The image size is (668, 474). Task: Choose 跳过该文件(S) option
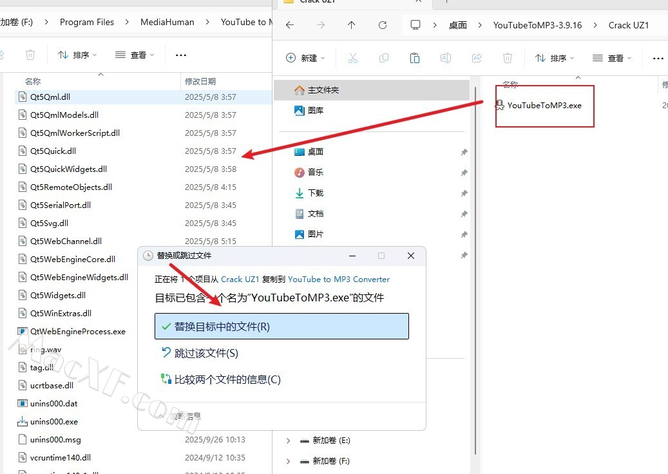tap(206, 353)
